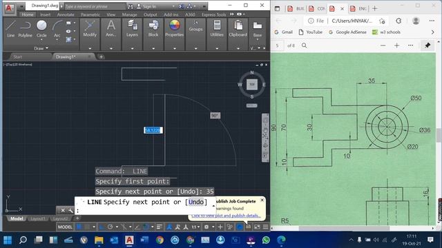Screen dimensions: 442x248
Task: Open the Properties color wheel panel
Action: [x=174, y=29]
